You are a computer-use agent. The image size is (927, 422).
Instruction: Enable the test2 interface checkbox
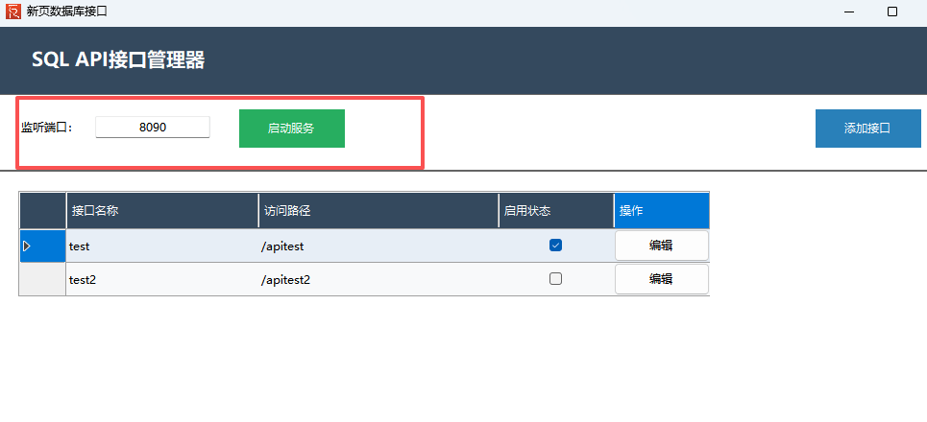pyautogui.click(x=555, y=279)
